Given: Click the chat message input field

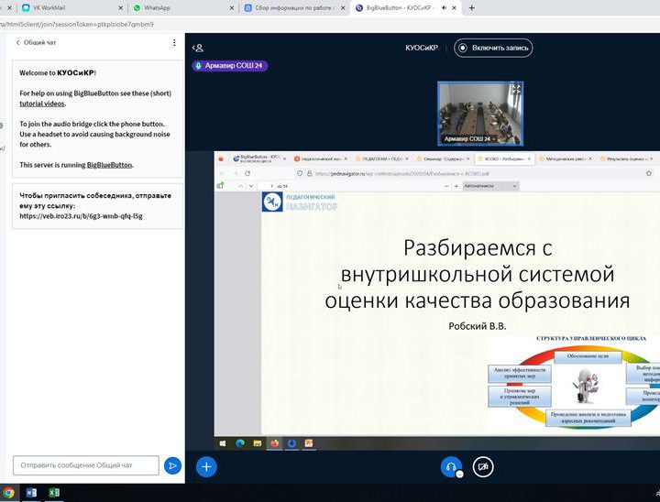Looking at the screenshot, I should pyautogui.click(x=86, y=465).
